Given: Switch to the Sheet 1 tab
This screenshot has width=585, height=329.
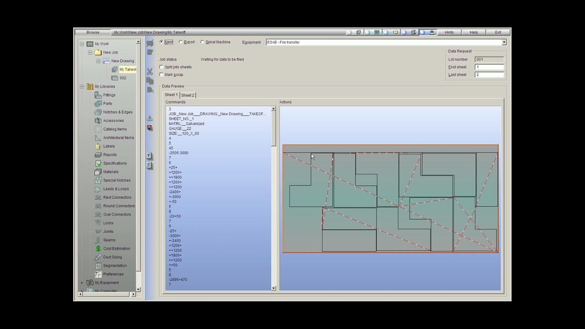Looking at the screenshot, I should tap(171, 95).
